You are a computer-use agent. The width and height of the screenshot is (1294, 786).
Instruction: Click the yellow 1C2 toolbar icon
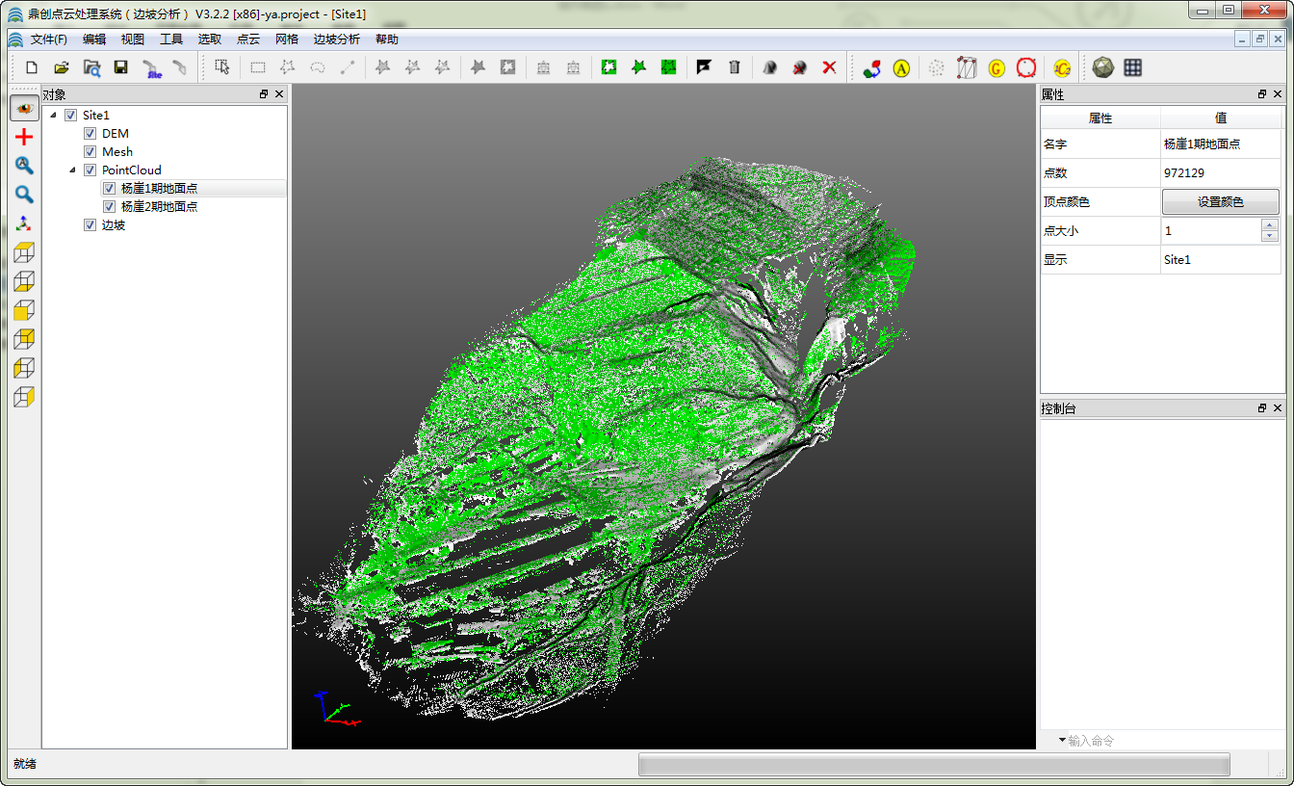click(x=1062, y=68)
